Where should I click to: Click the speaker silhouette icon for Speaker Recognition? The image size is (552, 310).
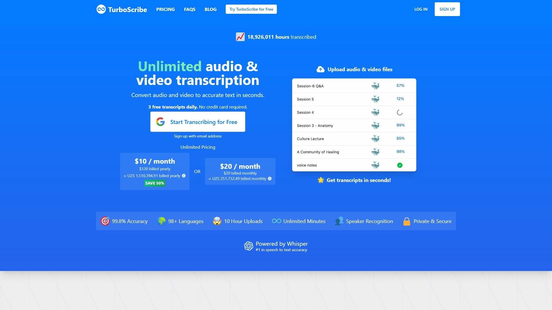click(339, 221)
